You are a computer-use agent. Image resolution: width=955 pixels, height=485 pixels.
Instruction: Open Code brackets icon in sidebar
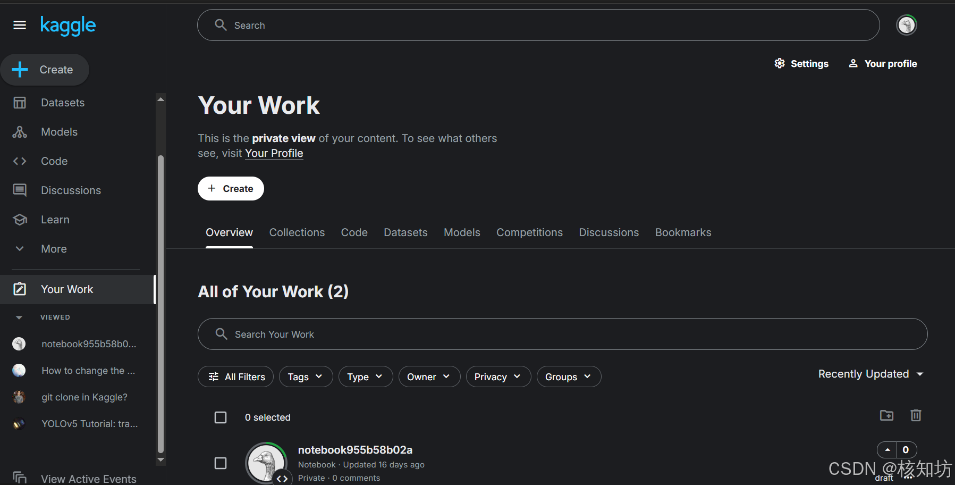click(20, 161)
